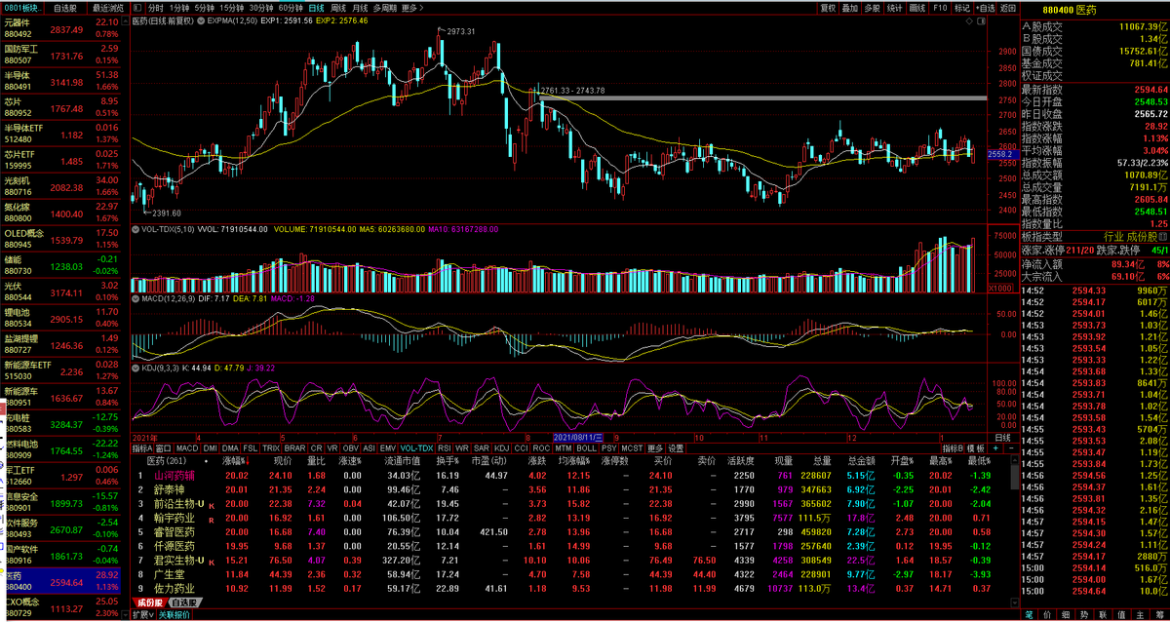Toggle multi-stock view with 多股
Image resolution: width=1170 pixels, height=622 pixels.
[x=873, y=7]
